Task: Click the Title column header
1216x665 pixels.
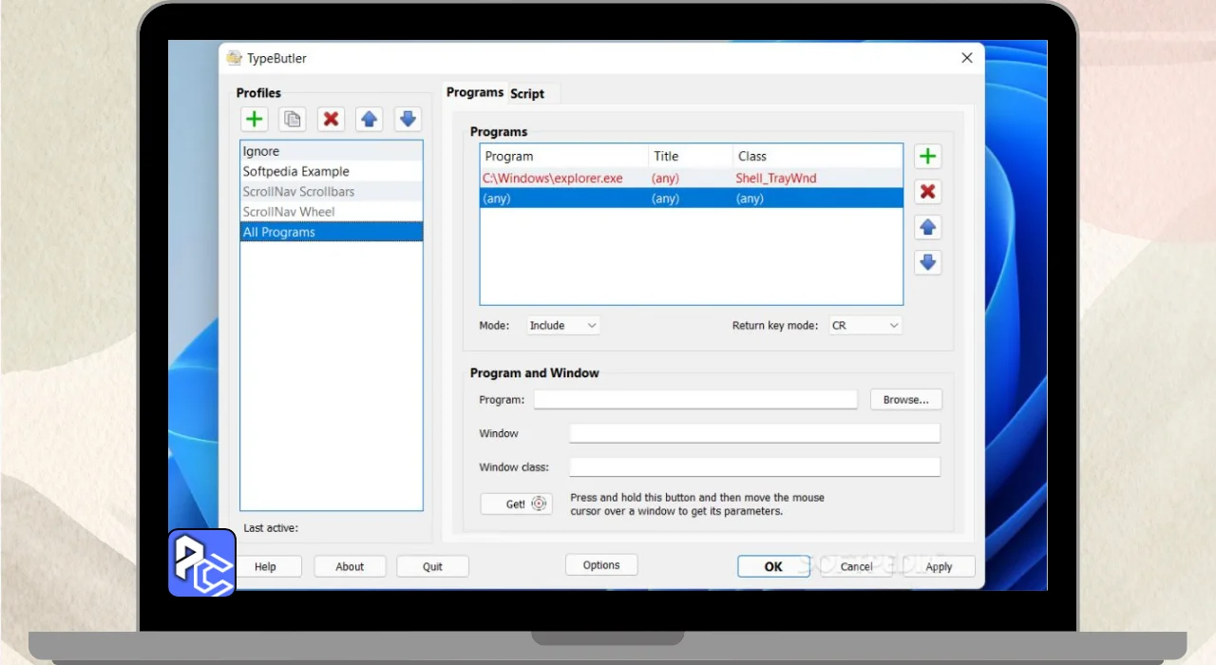Action: (x=691, y=156)
